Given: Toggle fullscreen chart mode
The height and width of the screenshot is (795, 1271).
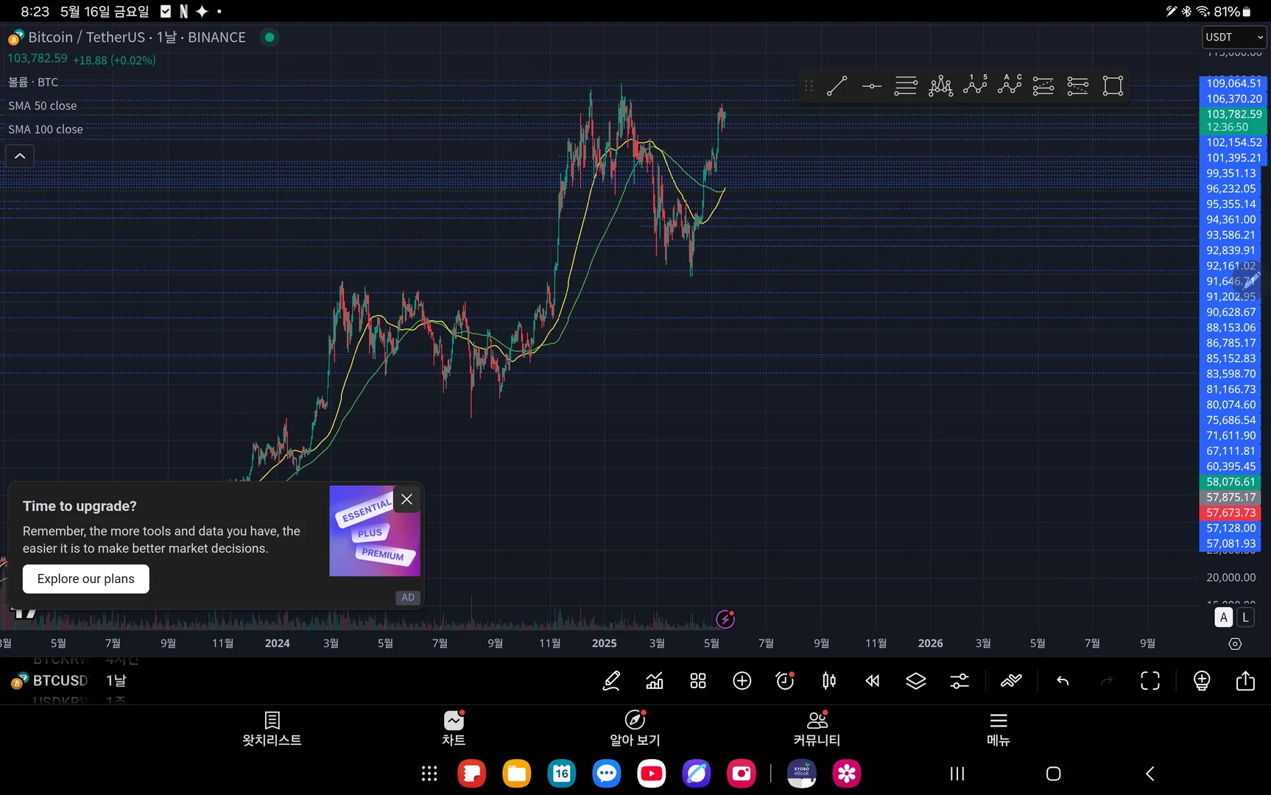Looking at the screenshot, I should tap(1149, 681).
